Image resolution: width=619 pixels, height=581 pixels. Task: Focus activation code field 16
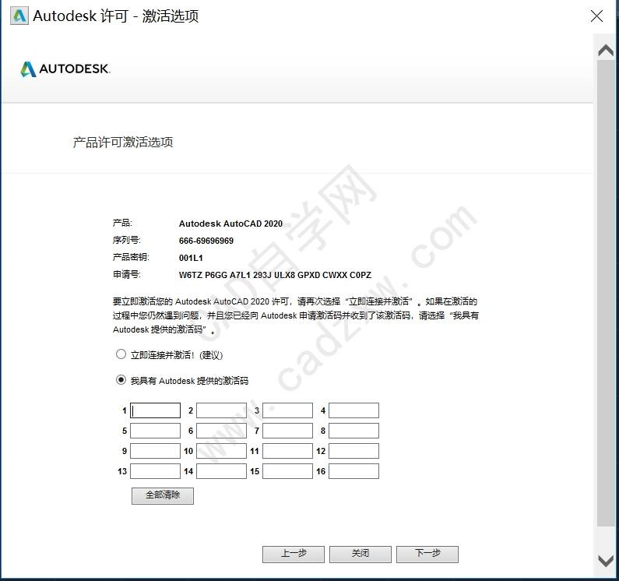coord(353,471)
